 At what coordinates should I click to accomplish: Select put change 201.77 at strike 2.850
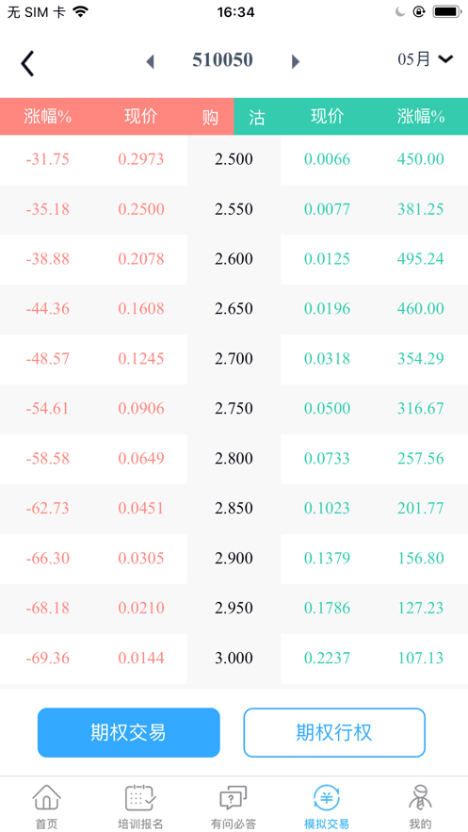tap(421, 508)
